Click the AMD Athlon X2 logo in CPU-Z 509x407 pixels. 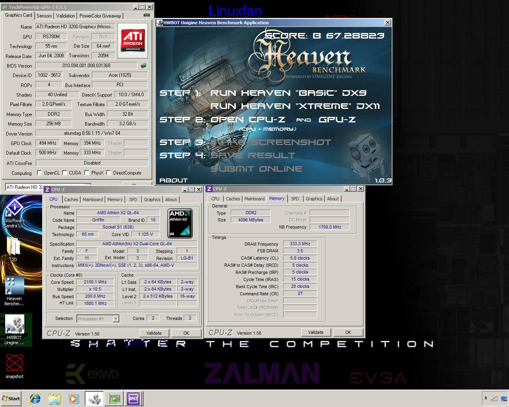180,223
